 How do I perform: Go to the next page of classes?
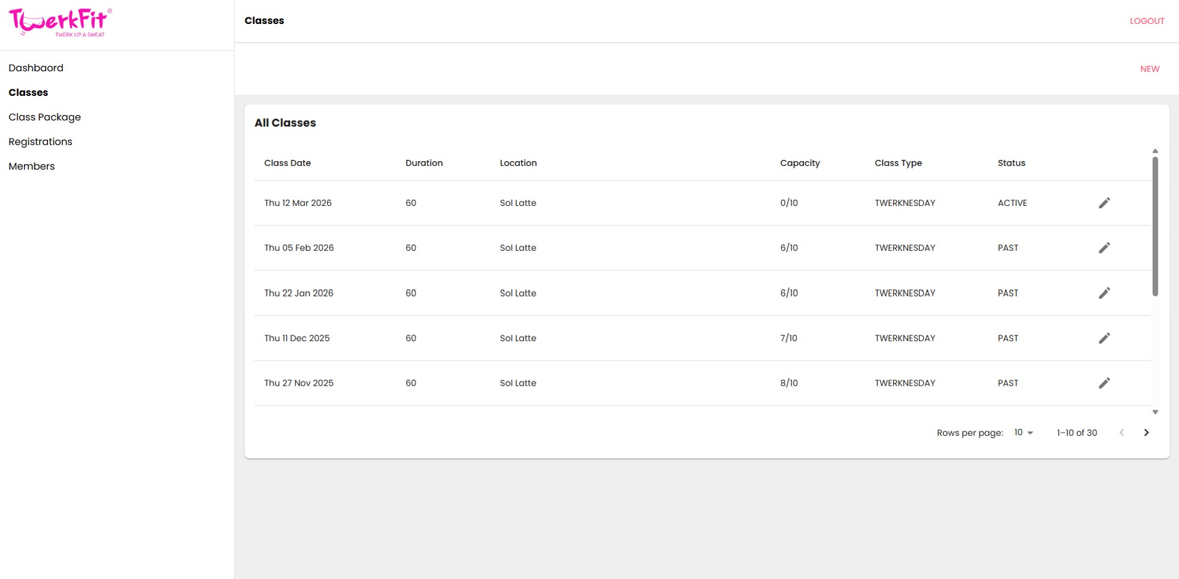point(1146,432)
